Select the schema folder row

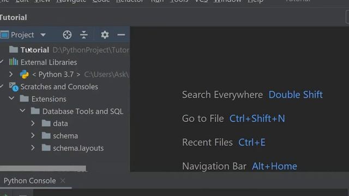click(x=65, y=136)
